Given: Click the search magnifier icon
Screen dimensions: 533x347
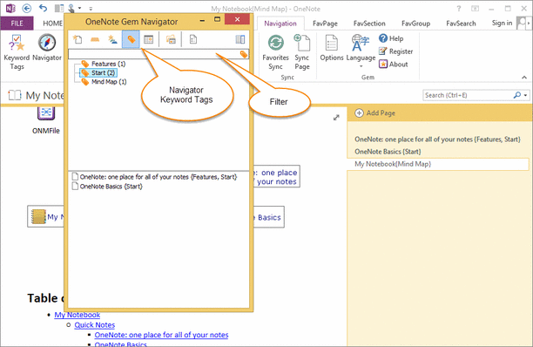Looking at the screenshot, I should coord(517,95).
